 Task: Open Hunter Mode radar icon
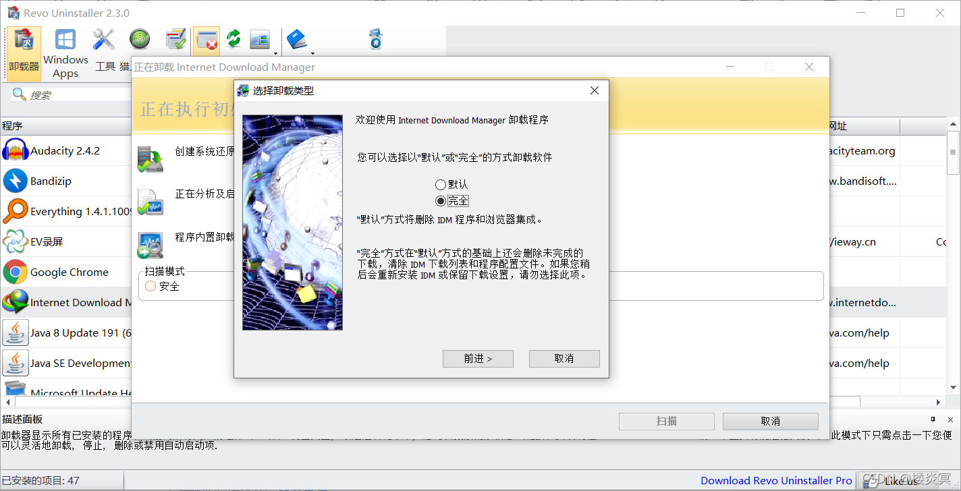140,39
